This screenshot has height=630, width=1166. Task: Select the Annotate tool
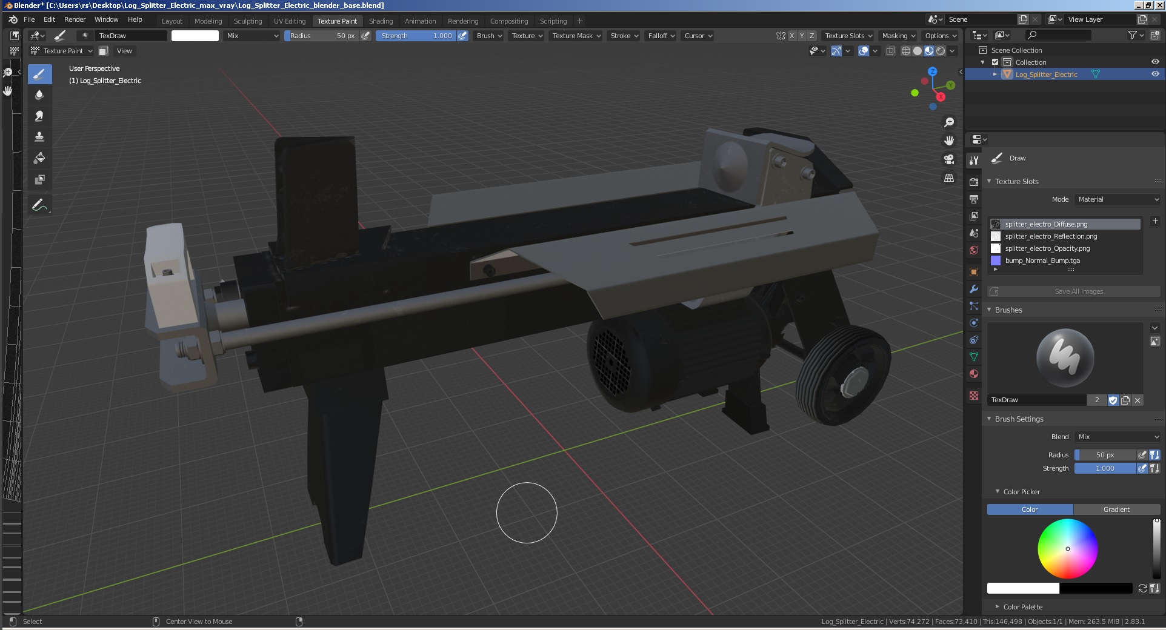click(39, 205)
